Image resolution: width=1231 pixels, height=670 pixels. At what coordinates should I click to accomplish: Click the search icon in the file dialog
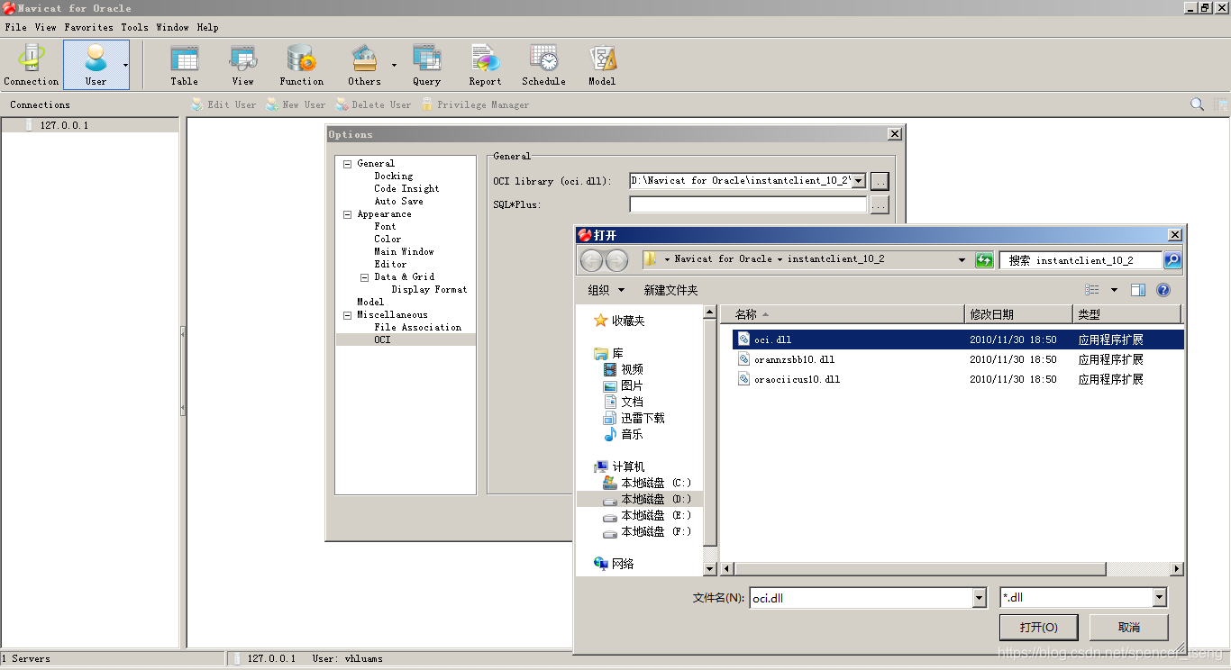click(1172, 260)
